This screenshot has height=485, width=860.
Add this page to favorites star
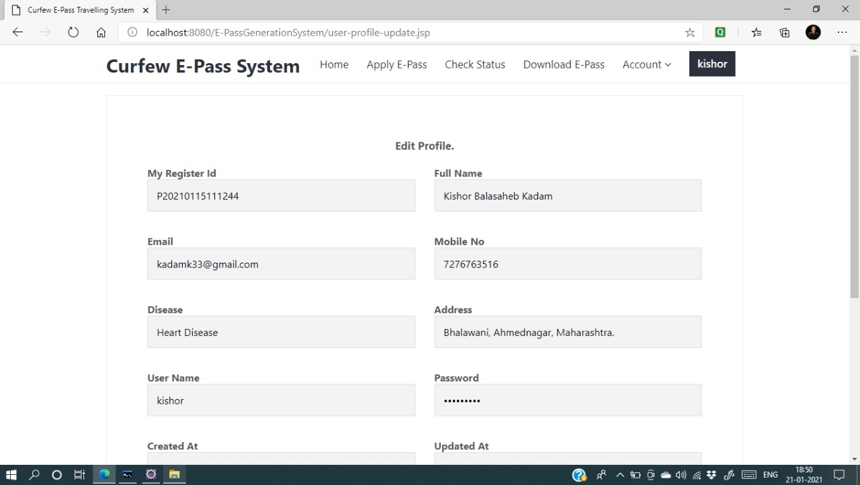pyautogui.click(x=690, y=32)
